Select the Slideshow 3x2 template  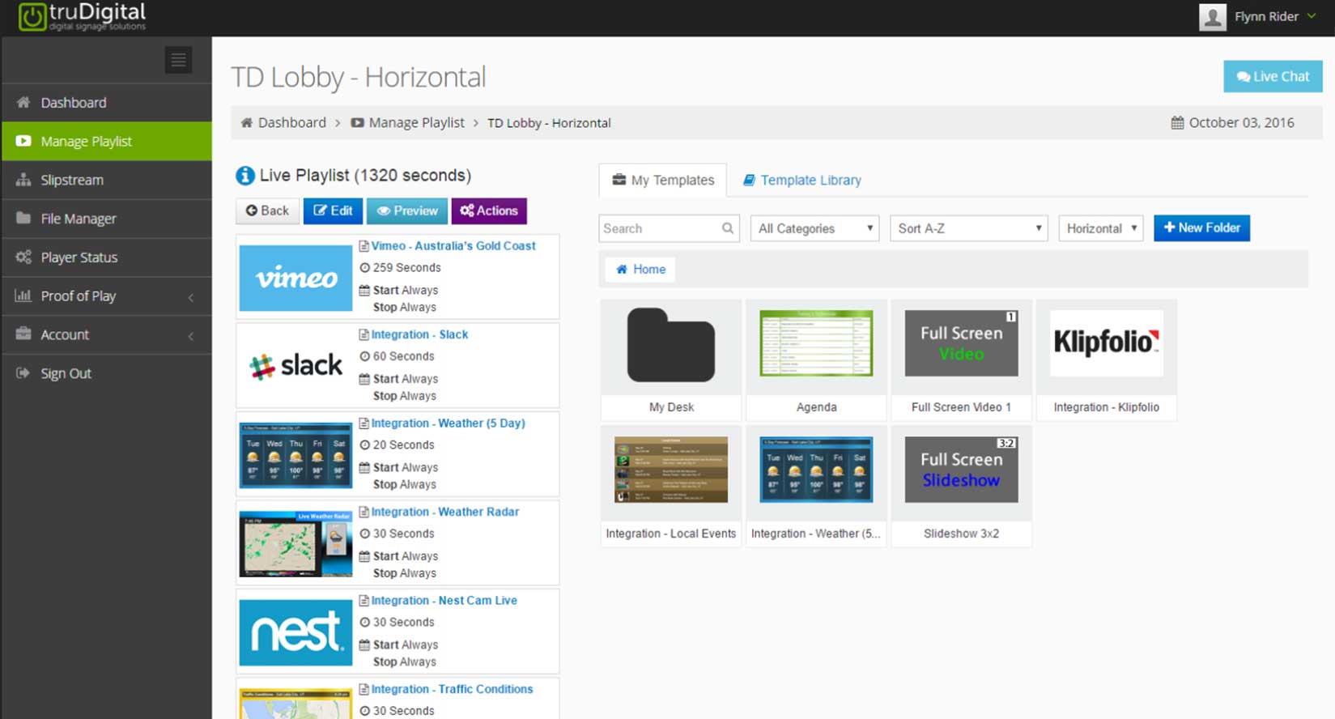tap(961, 486)
